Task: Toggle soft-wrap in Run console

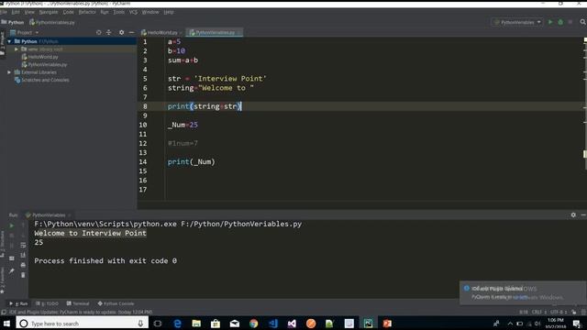Action: point(23,245)
